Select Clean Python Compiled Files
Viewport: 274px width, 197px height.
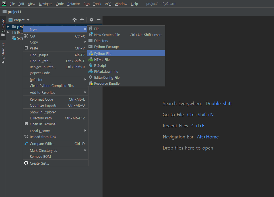(x=55, y=86)
